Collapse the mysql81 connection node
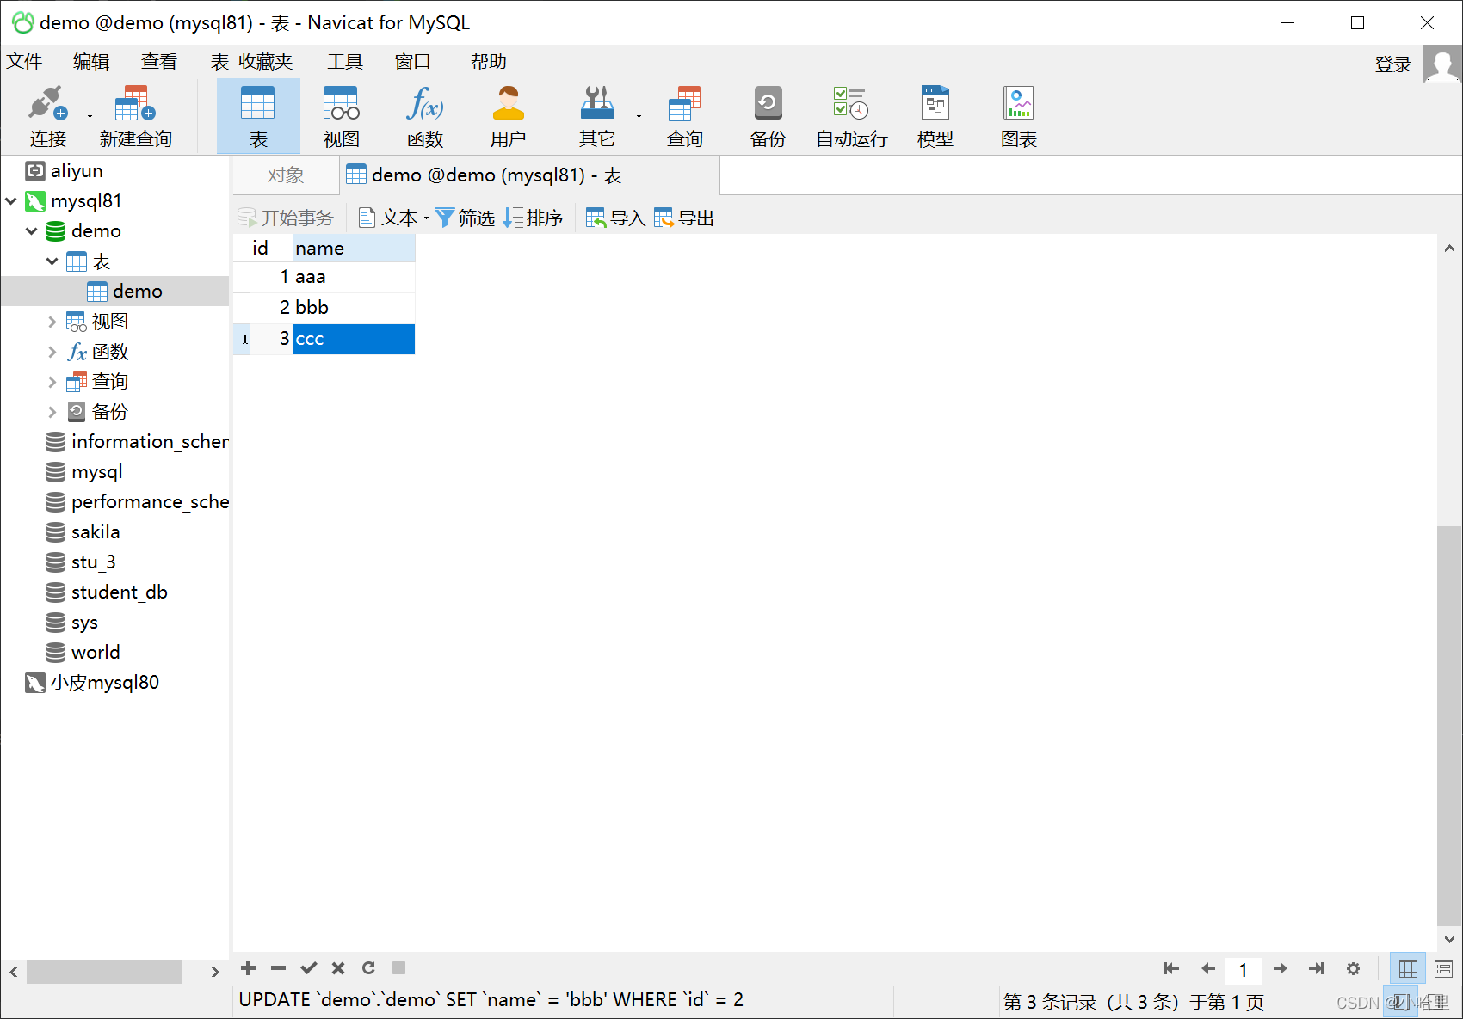This screenshot has height=1019, width=1463. (11, 201)
